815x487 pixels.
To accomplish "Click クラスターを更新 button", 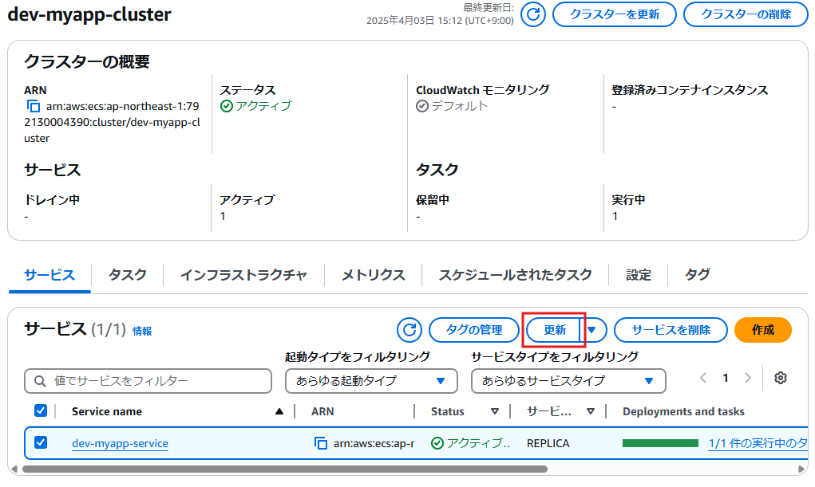I will [615, 14].
